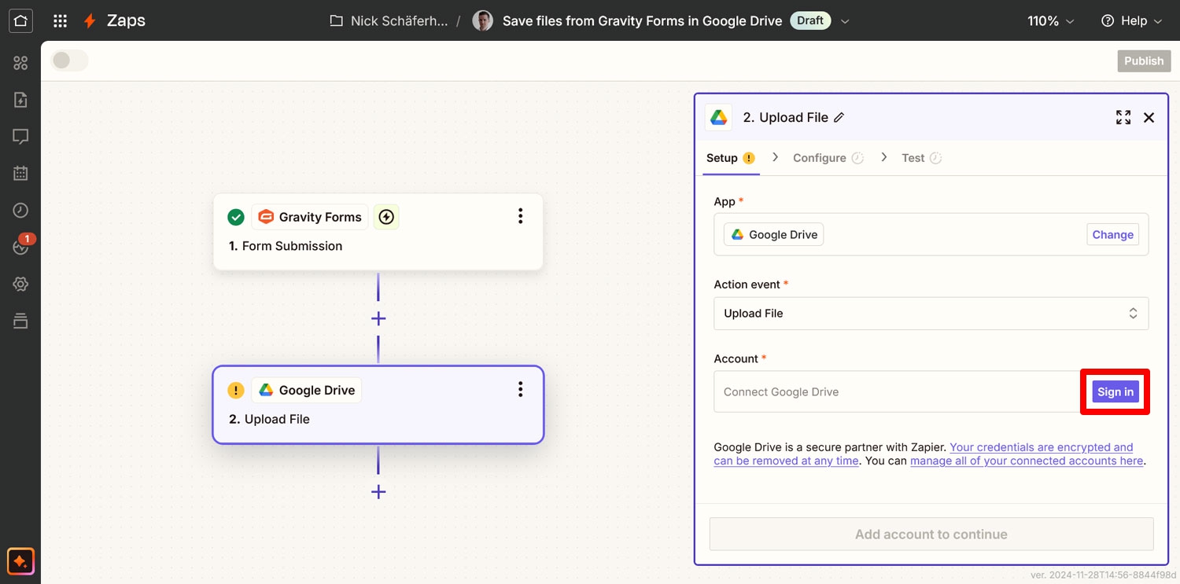Open the zoom 110% dropdown
Screen dimensions: 1180x584
1050,21
